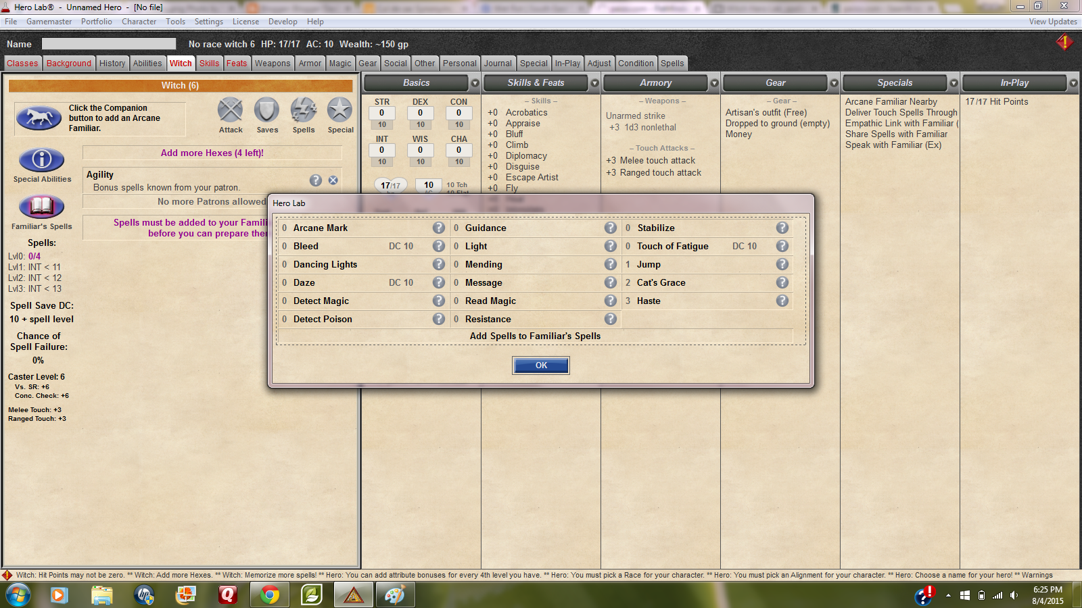Expand the Armory panel dropdown arrow
The width and height of the screenshot is (1082, 608).
[714, 83]
